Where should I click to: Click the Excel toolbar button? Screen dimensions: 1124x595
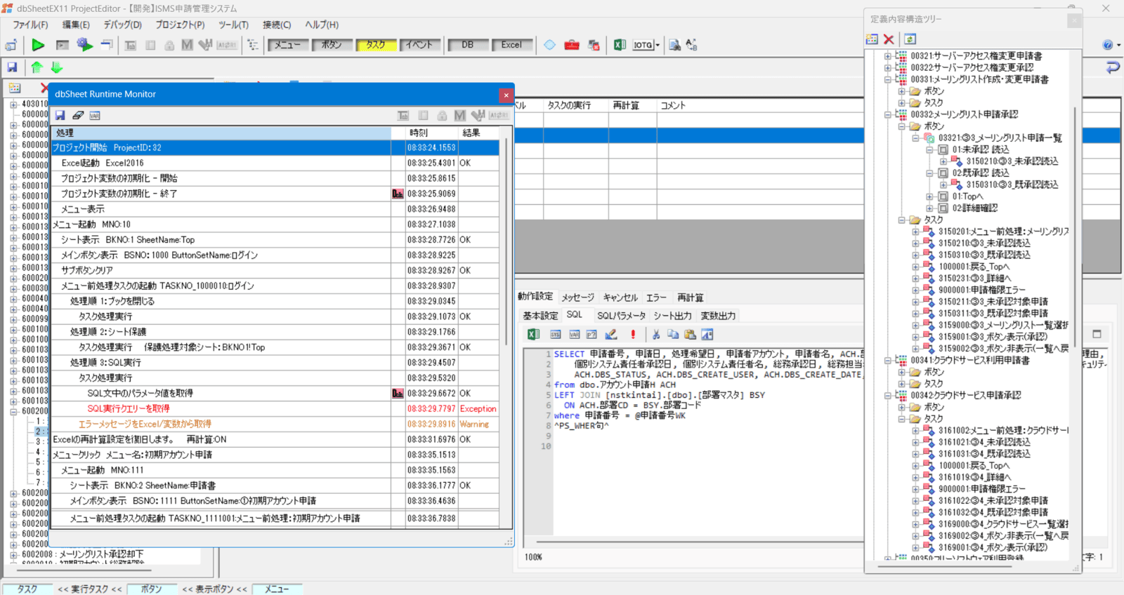[511, 45]
